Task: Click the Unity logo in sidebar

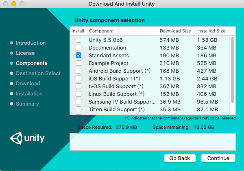Action: [x=27, y=138]
